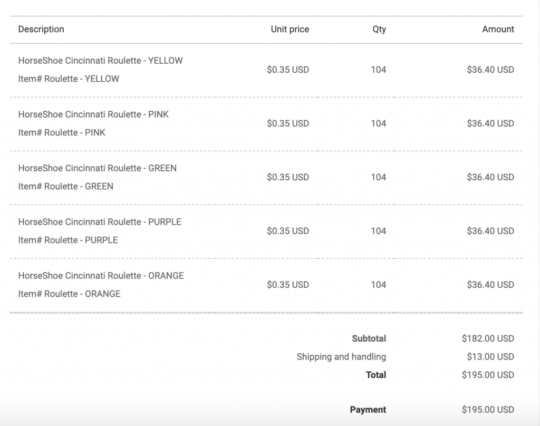Click the Unit price column header
This screenshot has height=426, width=540.
point(290,30)
